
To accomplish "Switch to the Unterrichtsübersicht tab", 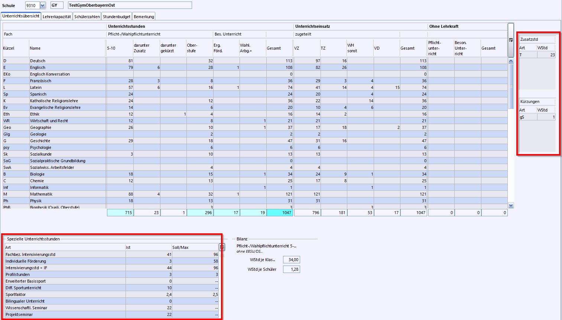I will click(21, 16).
